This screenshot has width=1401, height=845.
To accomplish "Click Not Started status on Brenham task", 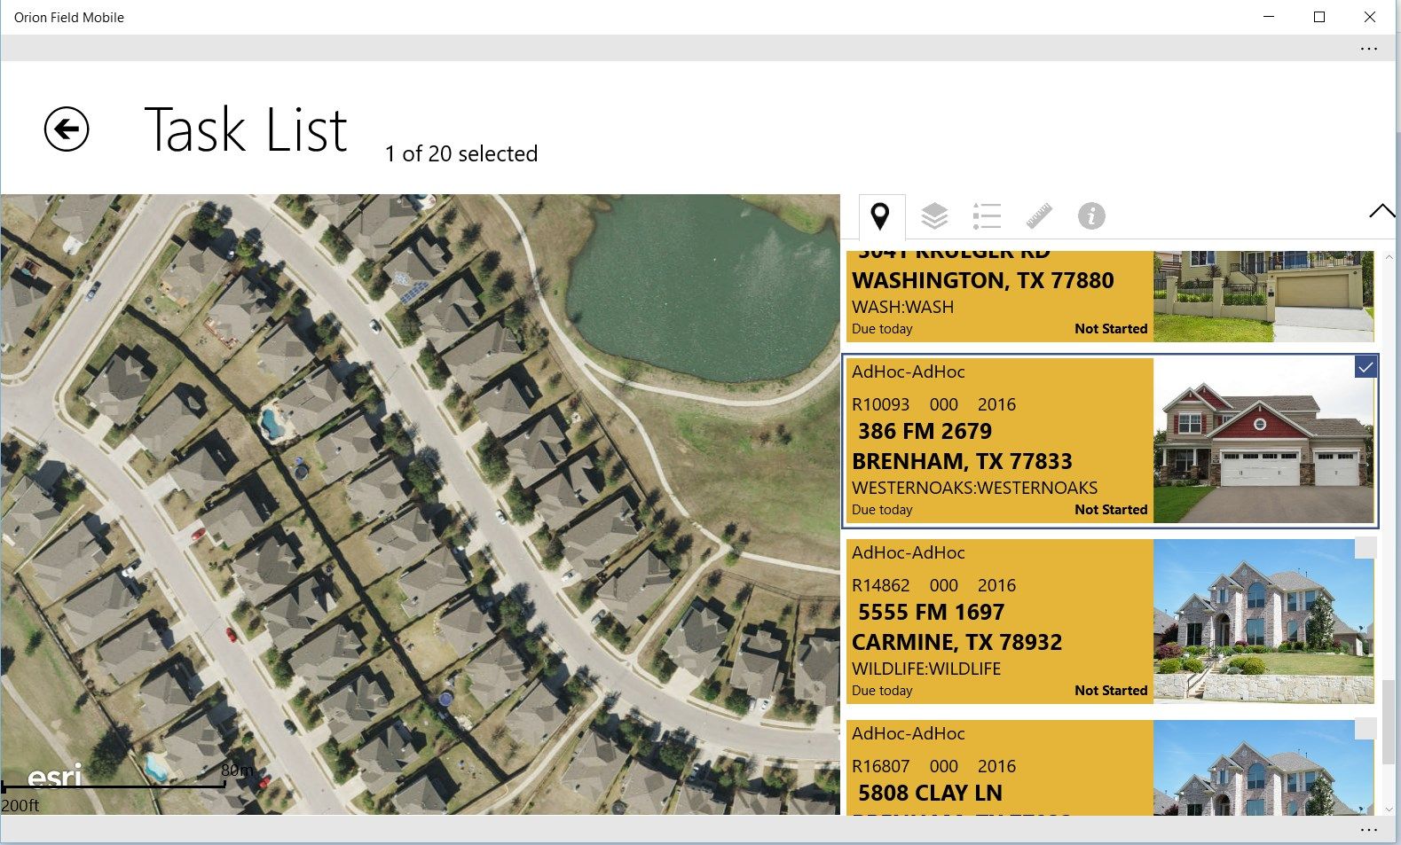I will 1111,510.
